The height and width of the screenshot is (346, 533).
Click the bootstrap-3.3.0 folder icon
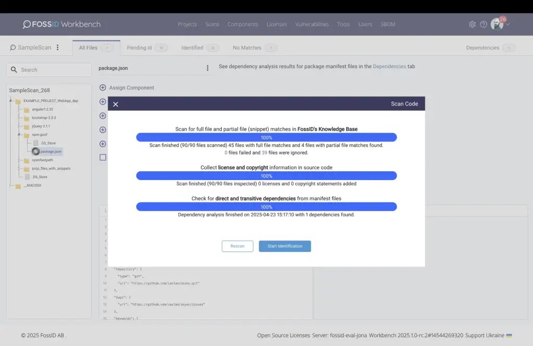pos(26,118)
